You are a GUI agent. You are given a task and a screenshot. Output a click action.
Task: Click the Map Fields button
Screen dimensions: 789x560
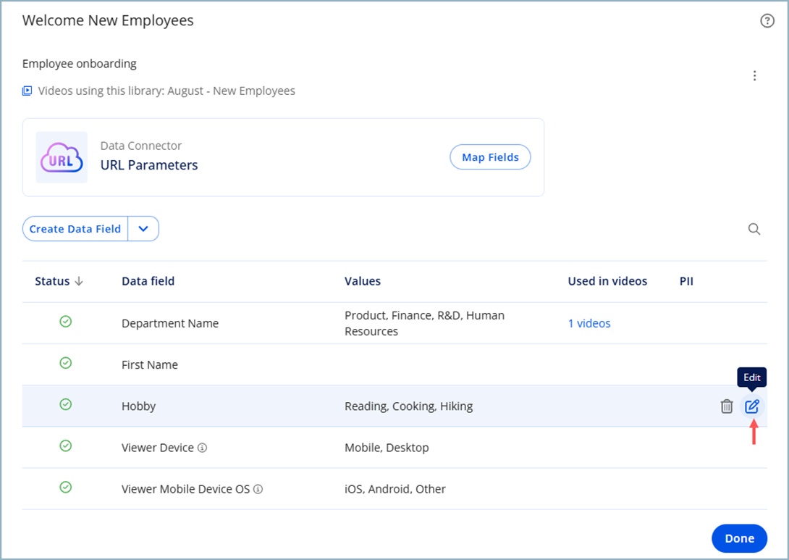coord(490,157)
